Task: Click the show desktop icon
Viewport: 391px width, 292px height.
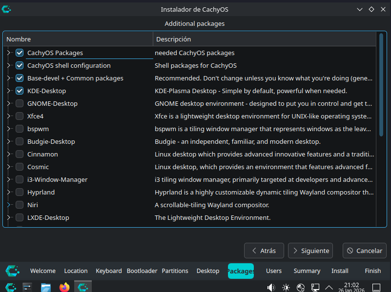Action: coord(376,287)
